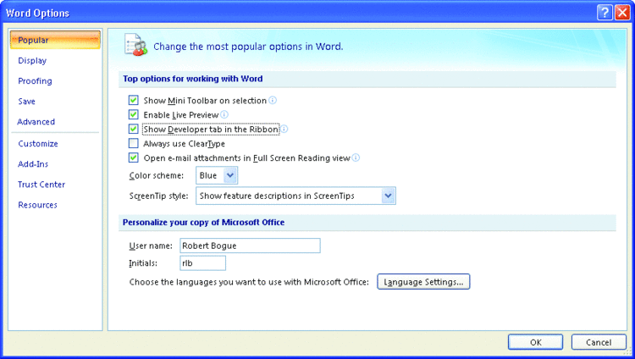Screen dimensions: 635x359
Task: Click the Popular options header icon
Action: tap(135, 46)
